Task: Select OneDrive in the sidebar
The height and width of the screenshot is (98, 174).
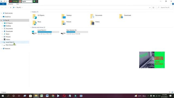Action: pyautogui.click(x=8, y=17)
